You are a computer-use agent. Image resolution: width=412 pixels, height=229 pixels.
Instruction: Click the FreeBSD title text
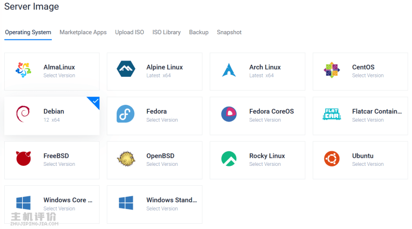(56, 156)
